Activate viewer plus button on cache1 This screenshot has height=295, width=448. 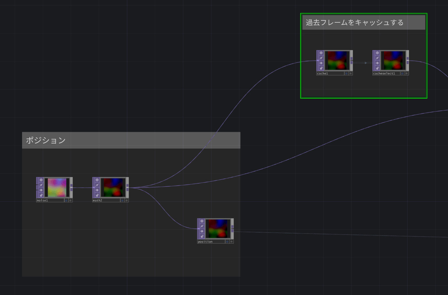[x=351, y=73]
